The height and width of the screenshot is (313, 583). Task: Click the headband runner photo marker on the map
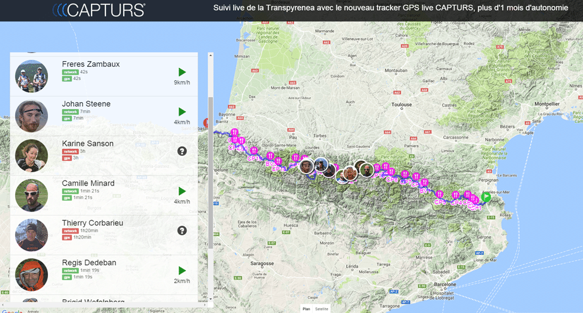point(307,167)
